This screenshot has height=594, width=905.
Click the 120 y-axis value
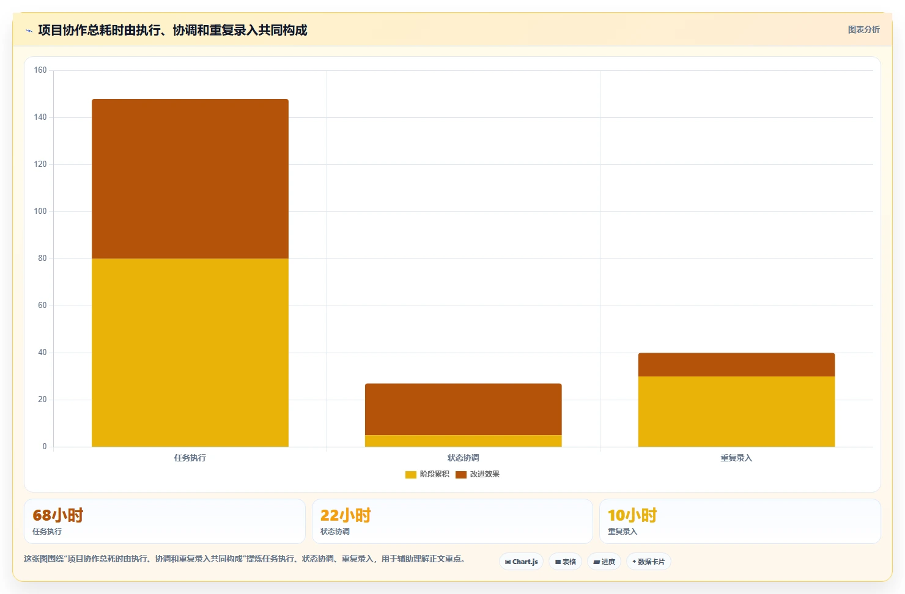pos(40,164)
